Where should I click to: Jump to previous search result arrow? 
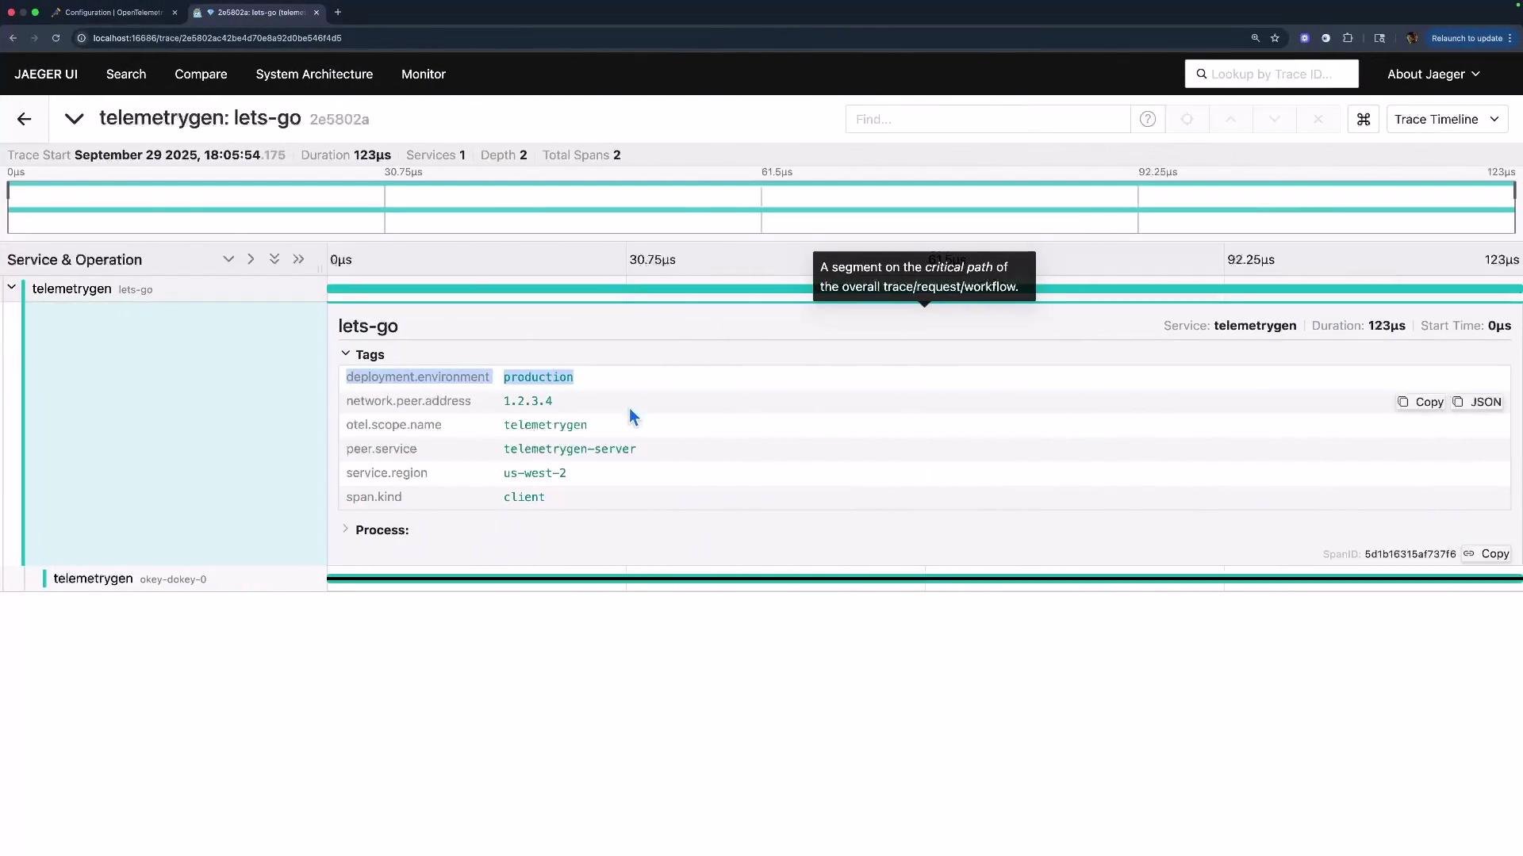1230,119
